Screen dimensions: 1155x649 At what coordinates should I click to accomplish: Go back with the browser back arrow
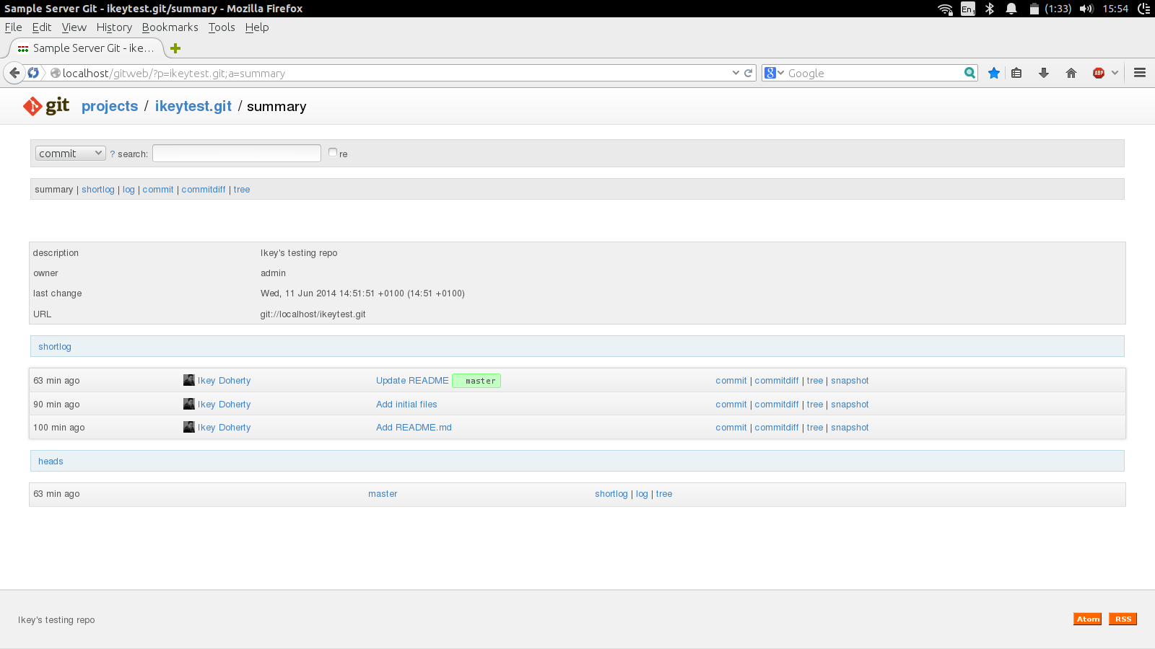pyautogui.click(x=14, y=73)
